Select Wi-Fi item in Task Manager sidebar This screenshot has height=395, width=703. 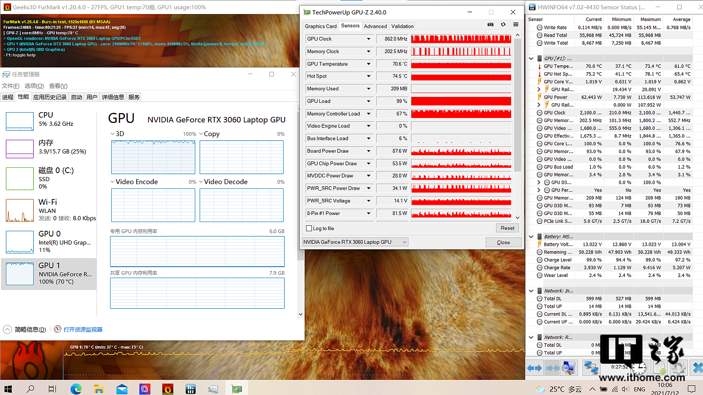pos(49,210)
